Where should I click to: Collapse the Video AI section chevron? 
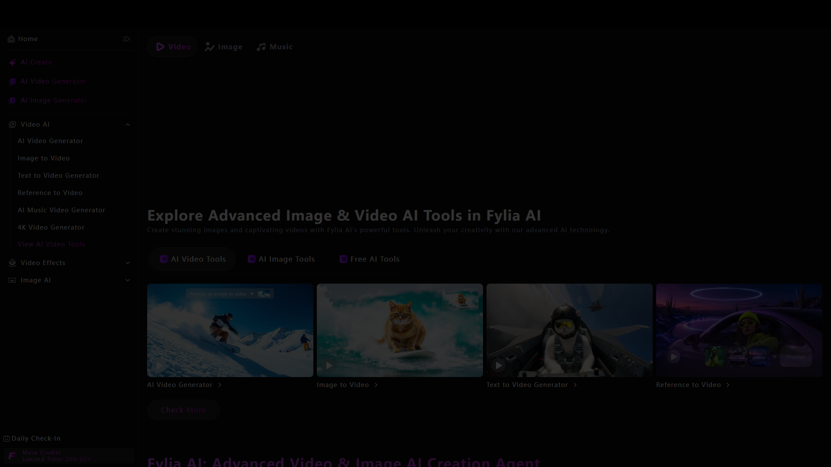(x=128, y=125)
